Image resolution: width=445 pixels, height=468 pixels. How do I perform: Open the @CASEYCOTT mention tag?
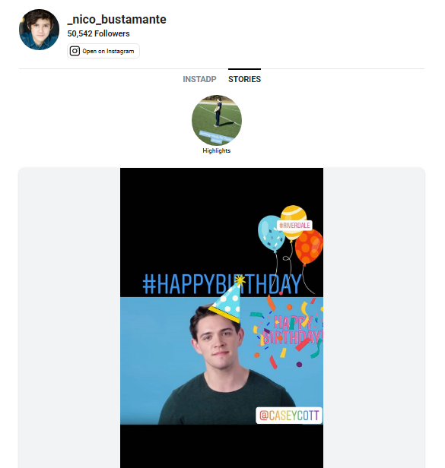289,416
